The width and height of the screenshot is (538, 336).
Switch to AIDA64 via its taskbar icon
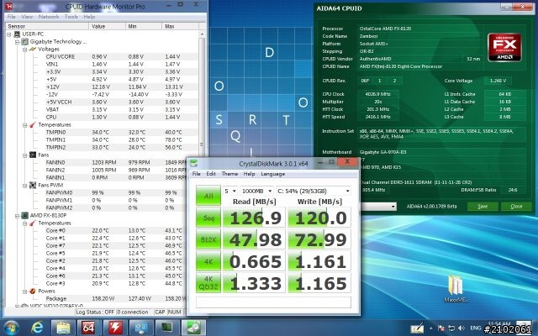88,328
